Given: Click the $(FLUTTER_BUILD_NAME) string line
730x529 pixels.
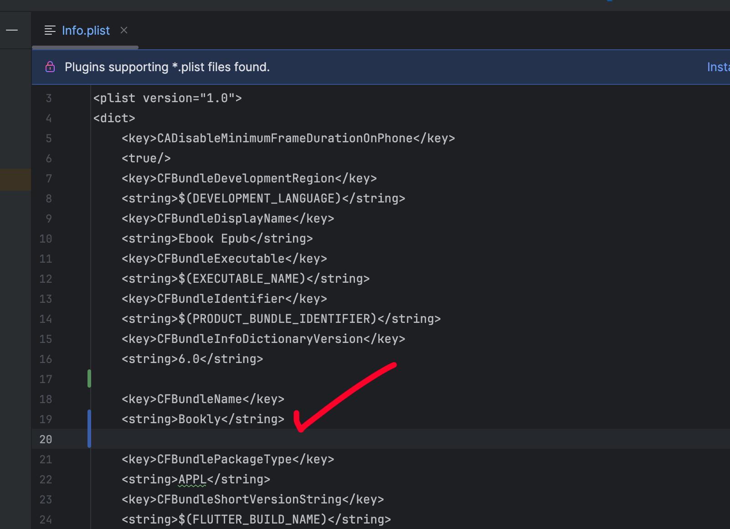Looking at the screenshot, I should (256, 519).
